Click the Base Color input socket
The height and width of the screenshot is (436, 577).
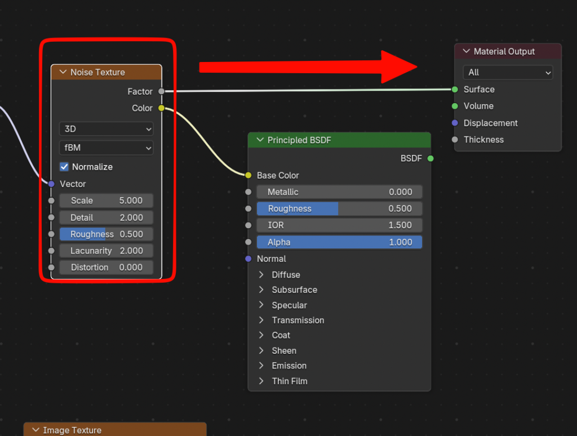(248, 175)
